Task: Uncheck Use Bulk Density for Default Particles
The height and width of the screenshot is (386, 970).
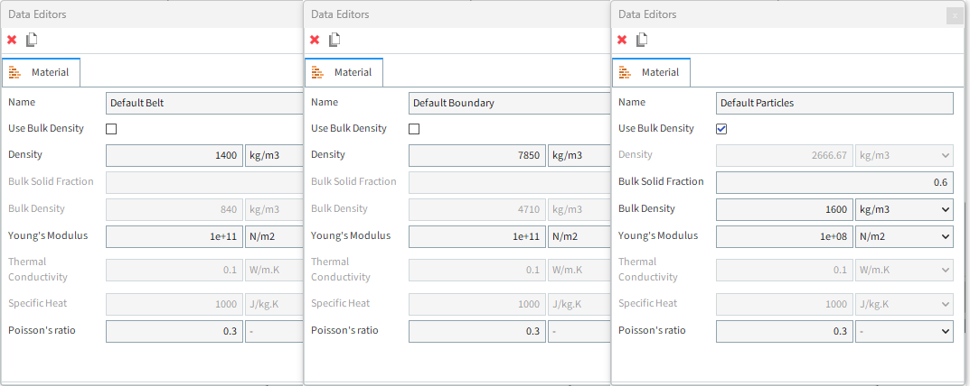Action: coord(721,129)
